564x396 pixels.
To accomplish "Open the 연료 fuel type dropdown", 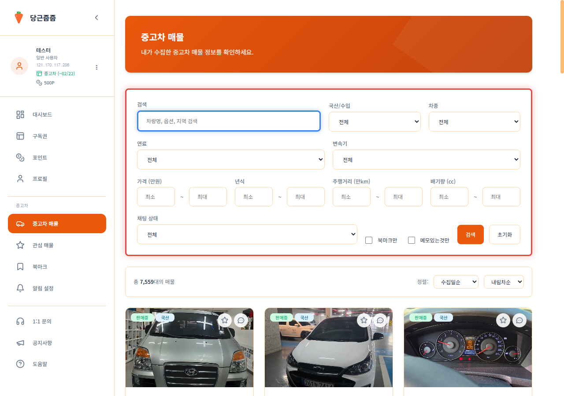I will pyautogui.click(x=230, y=160).
